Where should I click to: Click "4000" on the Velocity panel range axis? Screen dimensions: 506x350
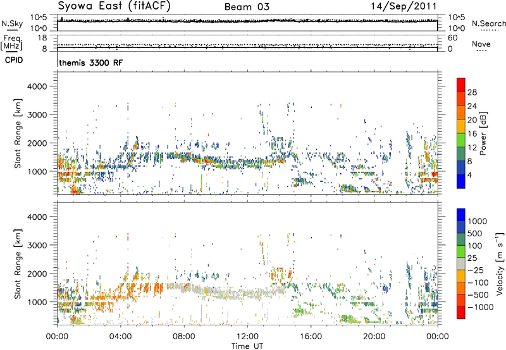tap(37, 217)
